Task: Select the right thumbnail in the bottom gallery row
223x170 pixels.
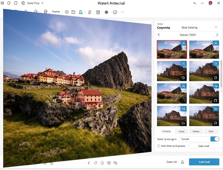Action: pos(204,116)
